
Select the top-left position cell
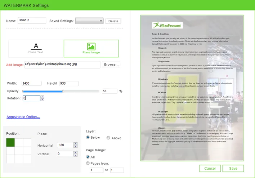pyautogui.click(x=10, y=143)
